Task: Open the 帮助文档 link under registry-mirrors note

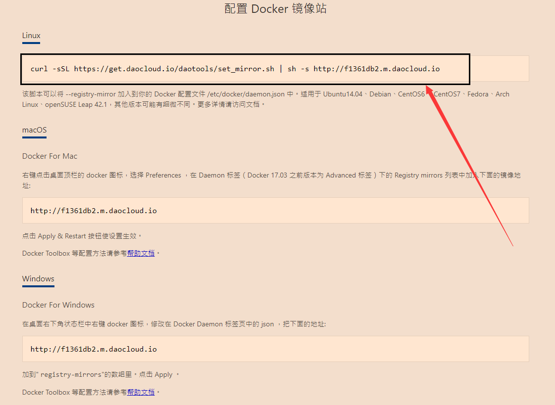Action: click(141, 392)
